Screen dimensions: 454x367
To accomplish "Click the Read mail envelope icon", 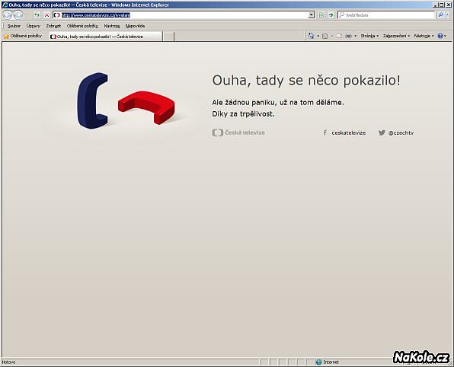I will click(339, 36).
